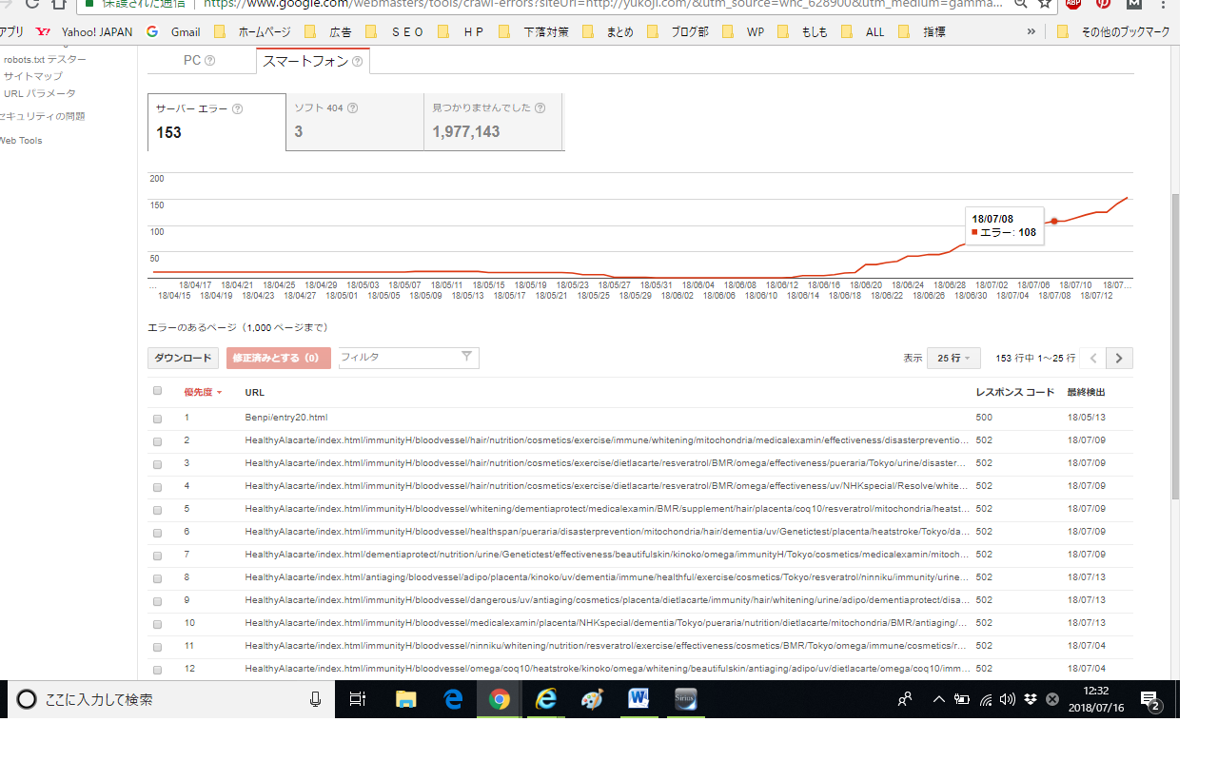Viewport: 1218px width, 761px height.
Task: Select the checkbox for priority 5 row
Action: tap(158, 509)
